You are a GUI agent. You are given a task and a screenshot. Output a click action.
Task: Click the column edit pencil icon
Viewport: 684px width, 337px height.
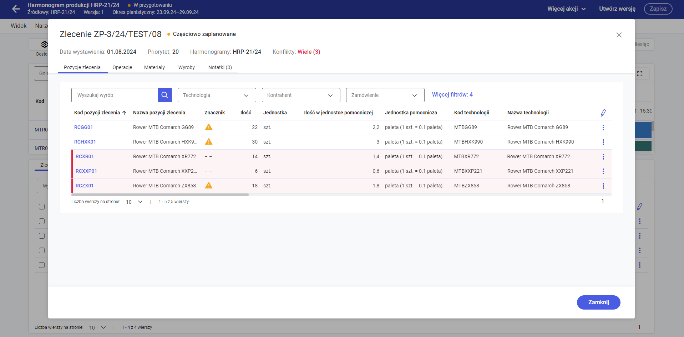tap(603, 113)
